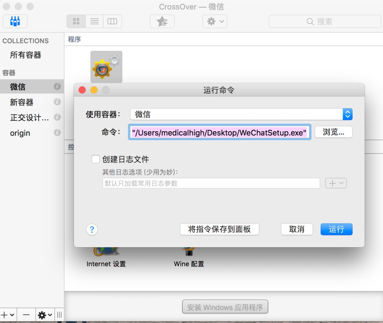
Task: Open help with the question mark button
Action: point(92,230)
